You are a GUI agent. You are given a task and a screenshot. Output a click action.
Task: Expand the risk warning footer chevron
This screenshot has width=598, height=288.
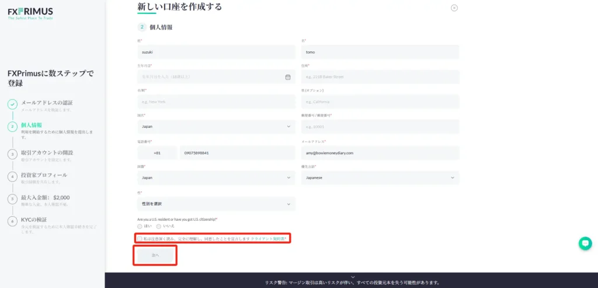(x=352, y=277)
